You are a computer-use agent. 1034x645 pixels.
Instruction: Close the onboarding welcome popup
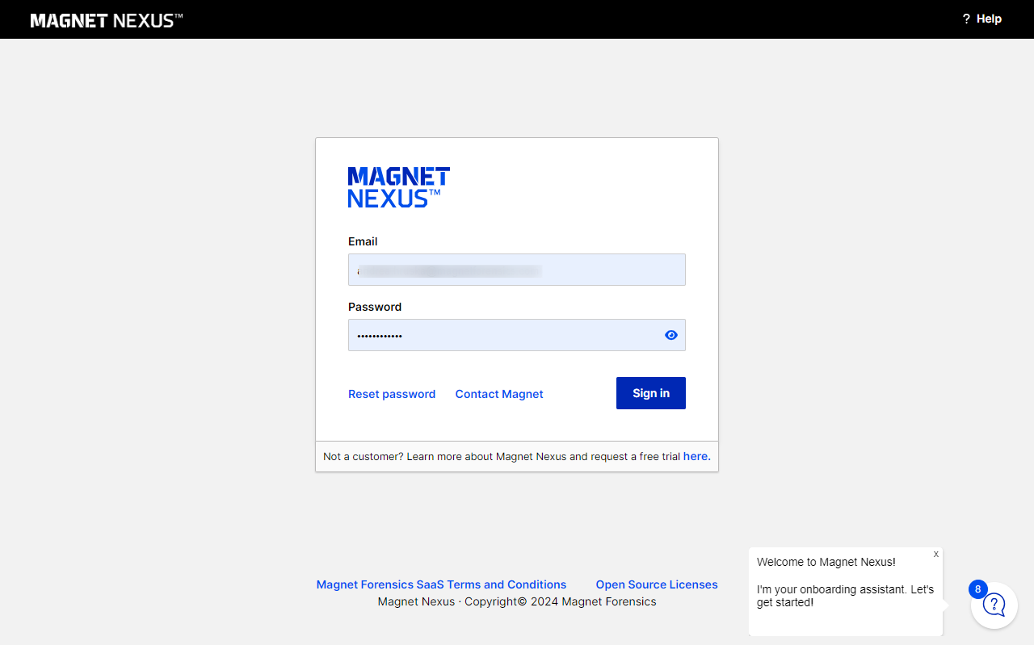click(936, 555)
